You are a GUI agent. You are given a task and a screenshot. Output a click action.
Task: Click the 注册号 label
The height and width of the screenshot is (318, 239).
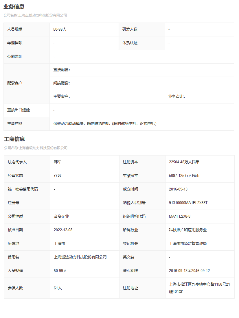click(13, 203)
